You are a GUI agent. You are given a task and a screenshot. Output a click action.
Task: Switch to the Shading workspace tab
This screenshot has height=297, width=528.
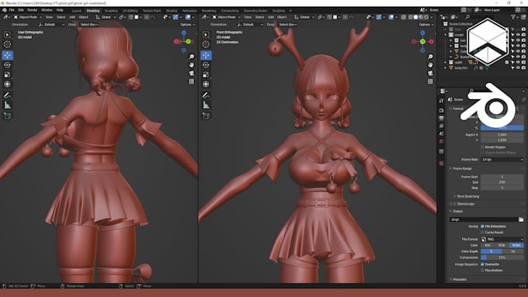[x=172, y=11]
